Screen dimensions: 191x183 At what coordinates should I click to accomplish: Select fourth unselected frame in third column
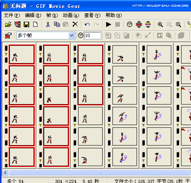click(x=90, y=116)
